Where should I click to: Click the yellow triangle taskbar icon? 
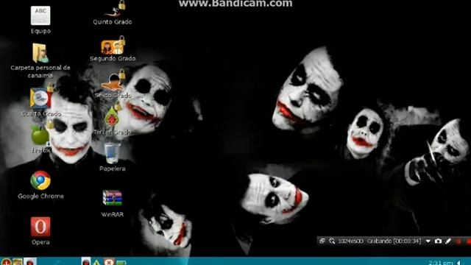(96, 262)
